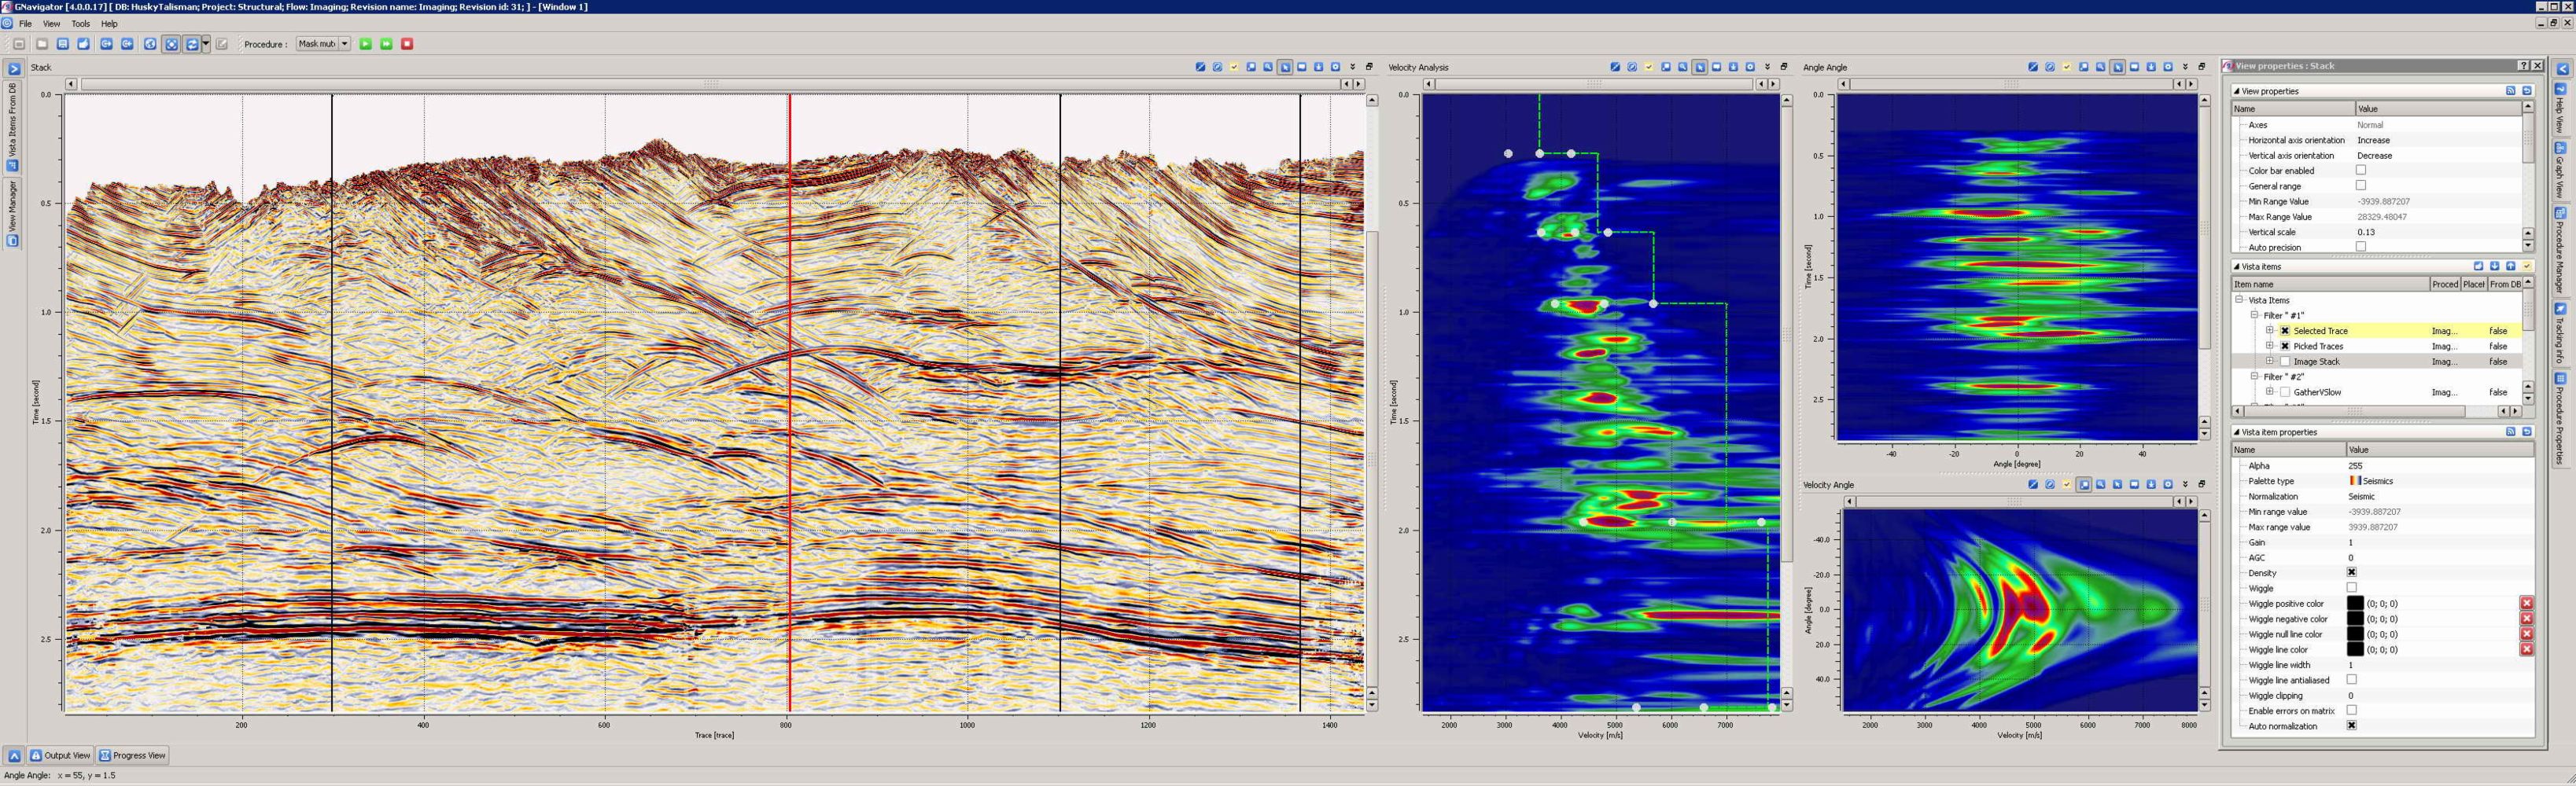2576x786 pixels.
Task: Open the File menu
Action: [x=25, y=24]
